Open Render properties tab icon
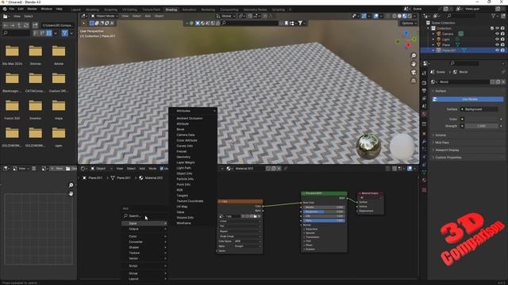This screenshot has width=508, height=285. [424, 82]
